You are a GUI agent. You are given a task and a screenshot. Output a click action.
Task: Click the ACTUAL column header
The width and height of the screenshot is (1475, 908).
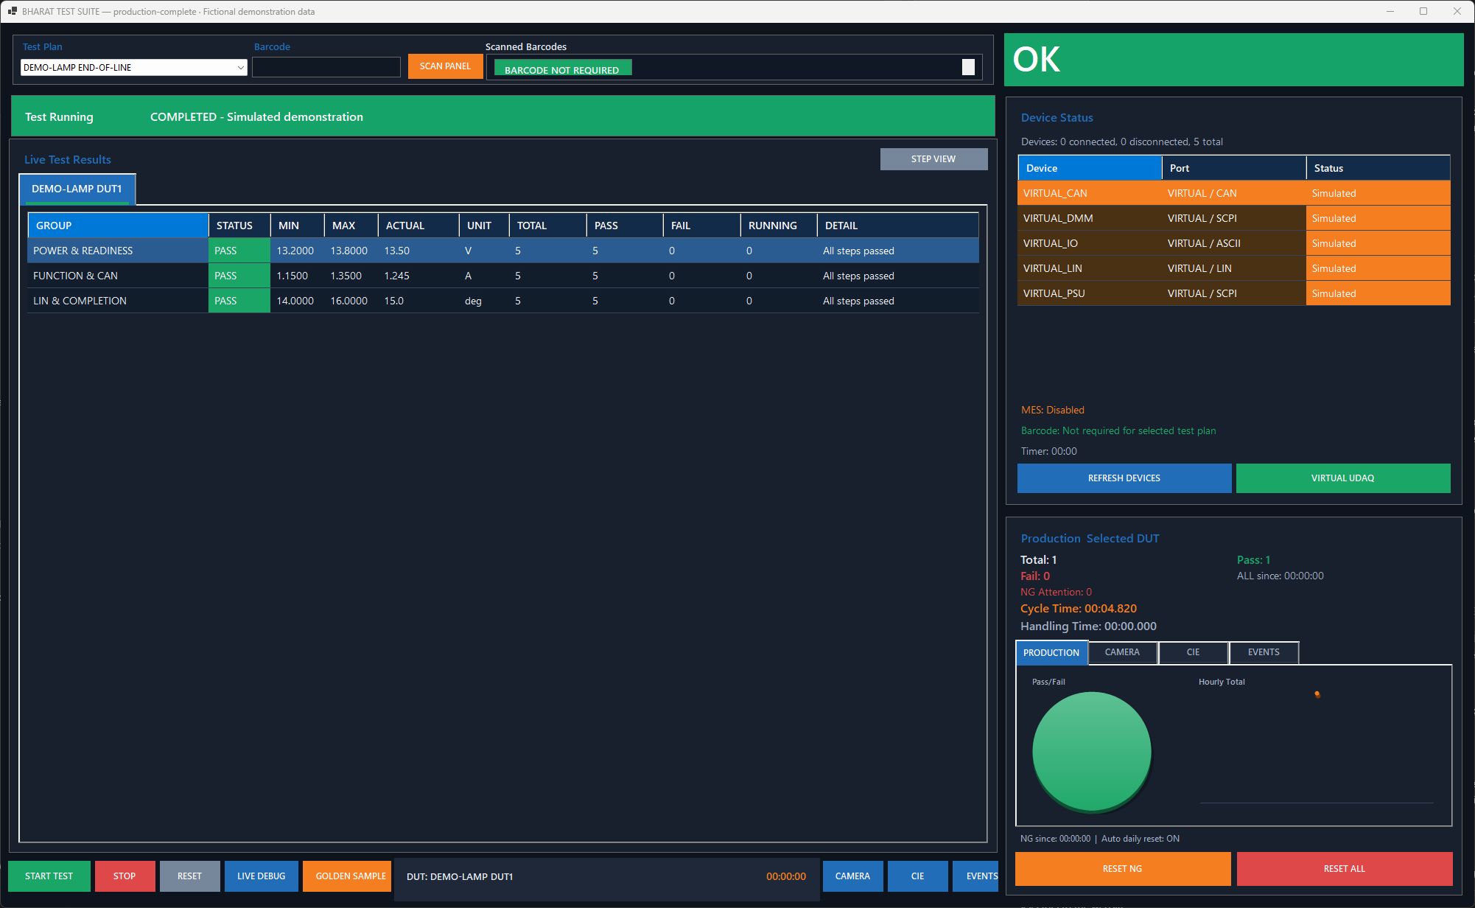coord(418,226)
